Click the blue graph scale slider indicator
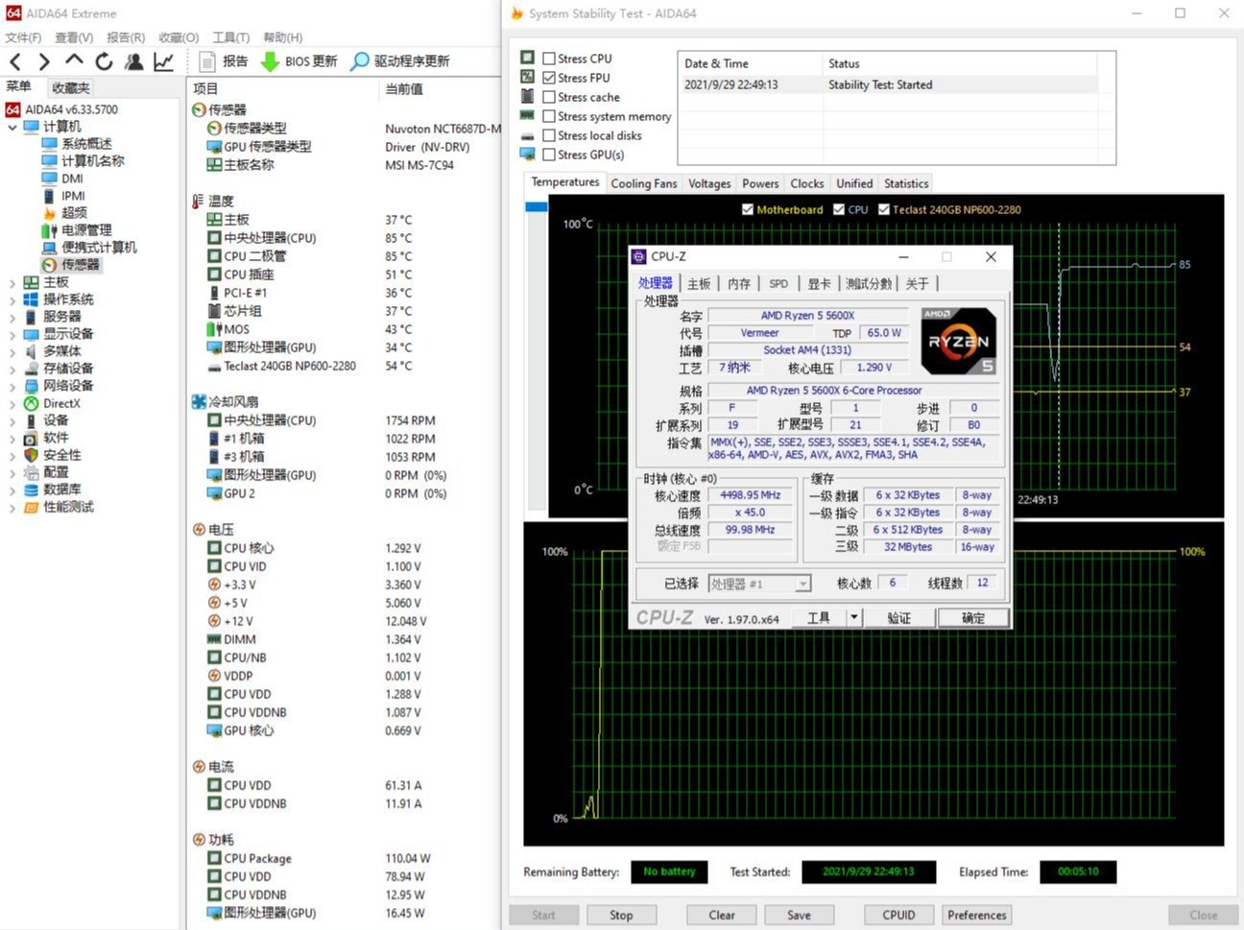 tap(536, 206)
